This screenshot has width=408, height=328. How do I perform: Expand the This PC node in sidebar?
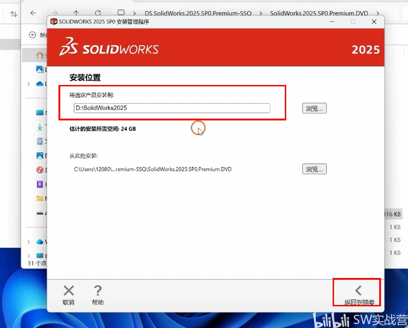point(29,256)
